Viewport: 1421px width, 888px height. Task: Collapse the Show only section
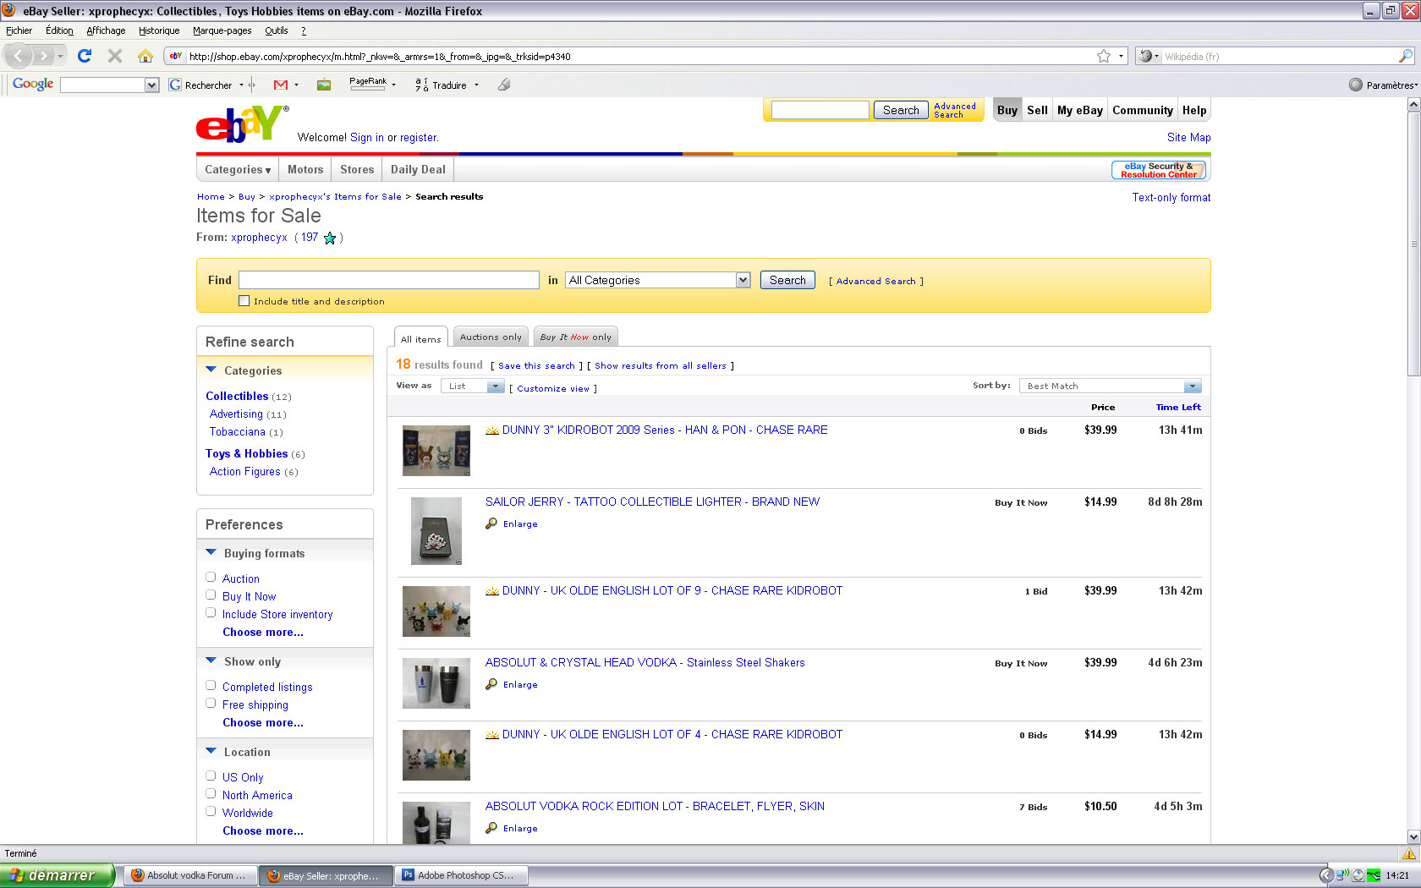click(211, 661)
